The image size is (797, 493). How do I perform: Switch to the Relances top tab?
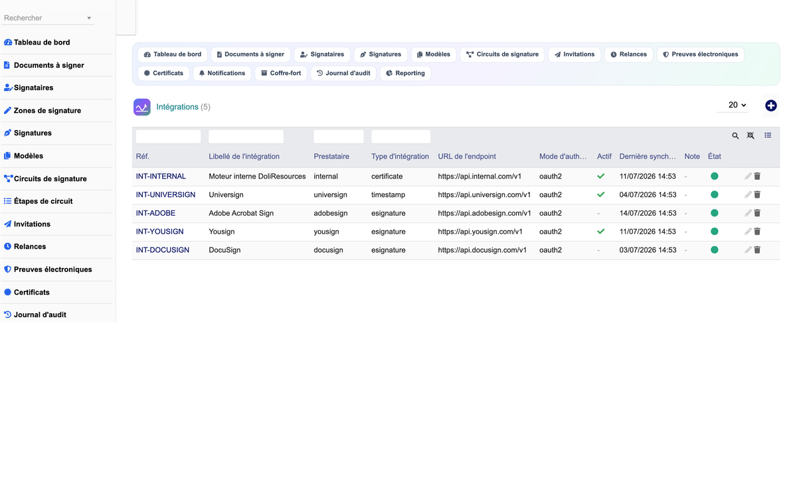629,54
